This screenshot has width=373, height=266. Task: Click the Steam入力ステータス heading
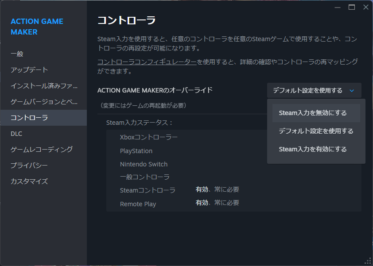140,123
